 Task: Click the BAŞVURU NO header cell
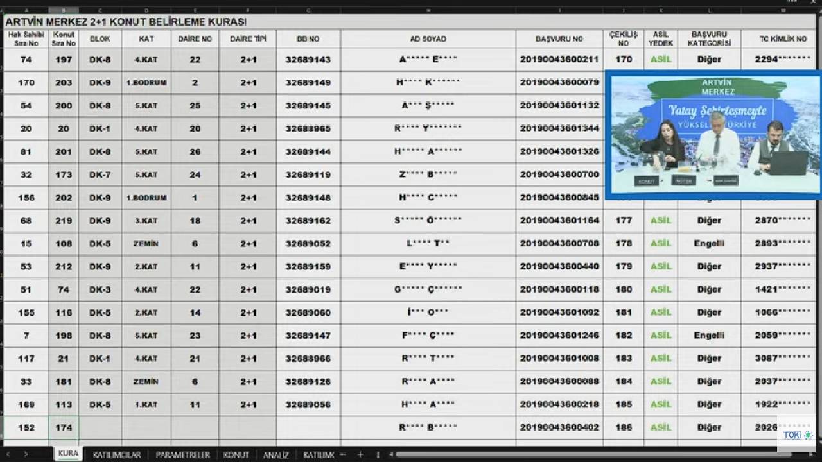559,38
